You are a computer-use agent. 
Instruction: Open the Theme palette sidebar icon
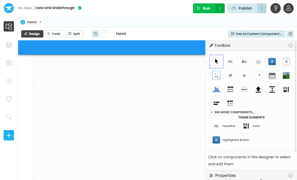[x=9, y=99]
